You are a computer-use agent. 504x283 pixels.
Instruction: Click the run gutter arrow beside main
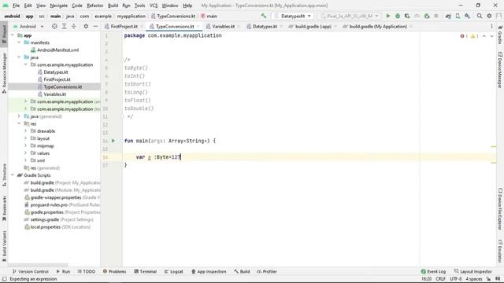[113, 141]
